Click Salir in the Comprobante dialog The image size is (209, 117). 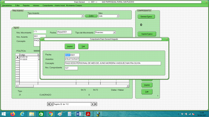(x=83, y=47)
